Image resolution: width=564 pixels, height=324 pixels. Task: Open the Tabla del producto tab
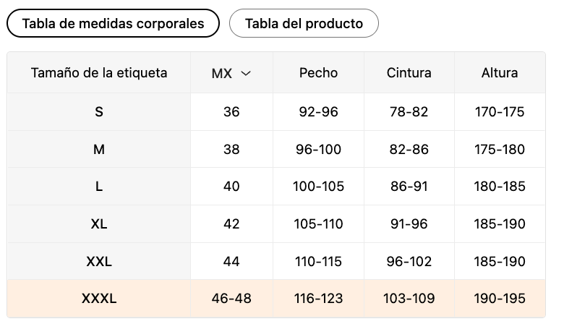[304, 23]
